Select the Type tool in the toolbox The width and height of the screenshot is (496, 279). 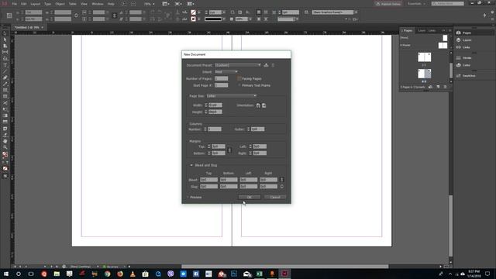(5, 65)
